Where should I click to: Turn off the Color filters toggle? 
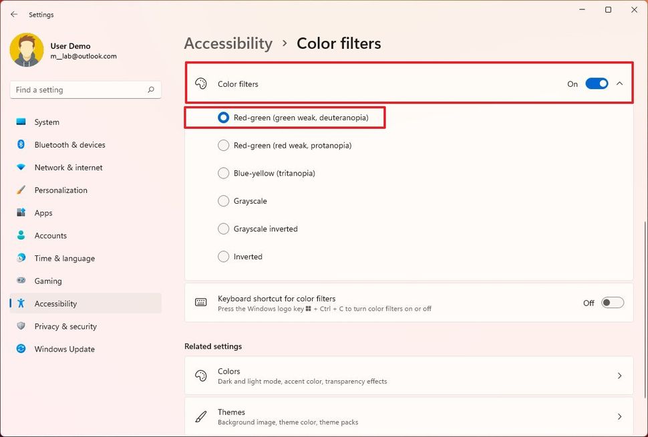click(x=597, y=84)
